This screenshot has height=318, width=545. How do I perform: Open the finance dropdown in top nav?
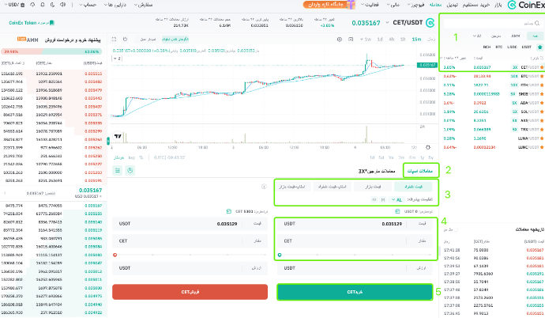[x=393, y=5]
